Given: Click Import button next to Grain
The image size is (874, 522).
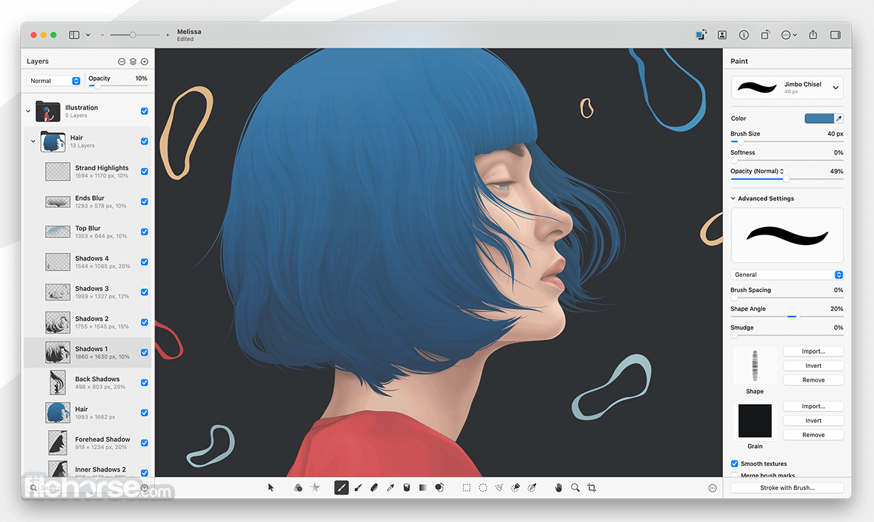Looking at the screenshot, I should pos(813,406).
